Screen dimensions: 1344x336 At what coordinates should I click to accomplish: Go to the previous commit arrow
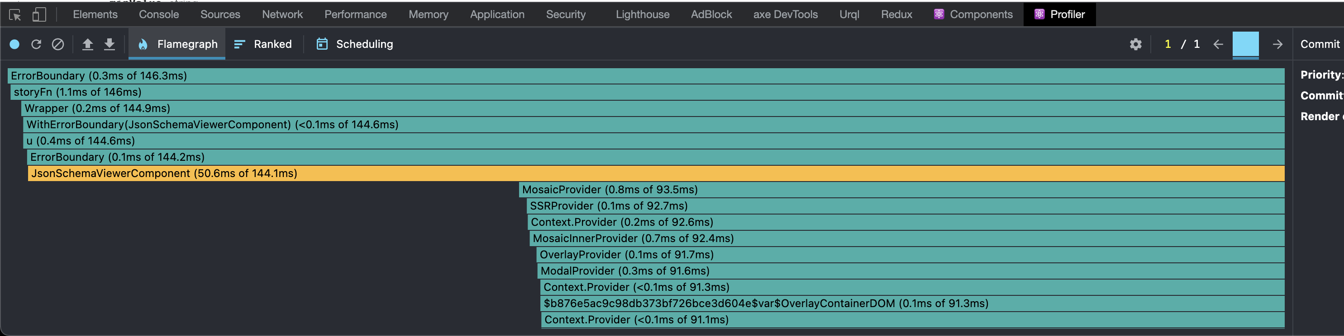tap(1218, 44)
